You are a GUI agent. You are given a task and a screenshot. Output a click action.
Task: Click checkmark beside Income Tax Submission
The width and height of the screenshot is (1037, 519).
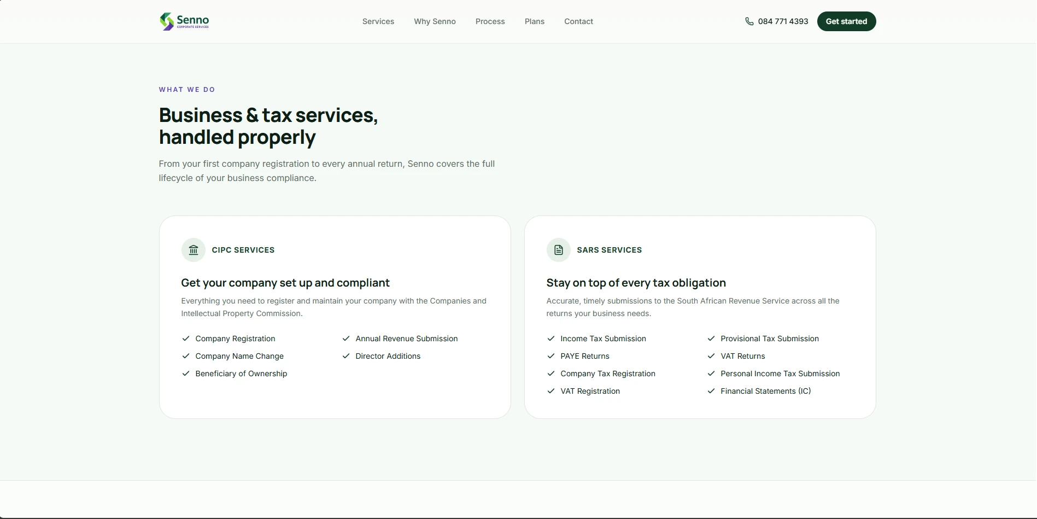(x=551, y=339)
